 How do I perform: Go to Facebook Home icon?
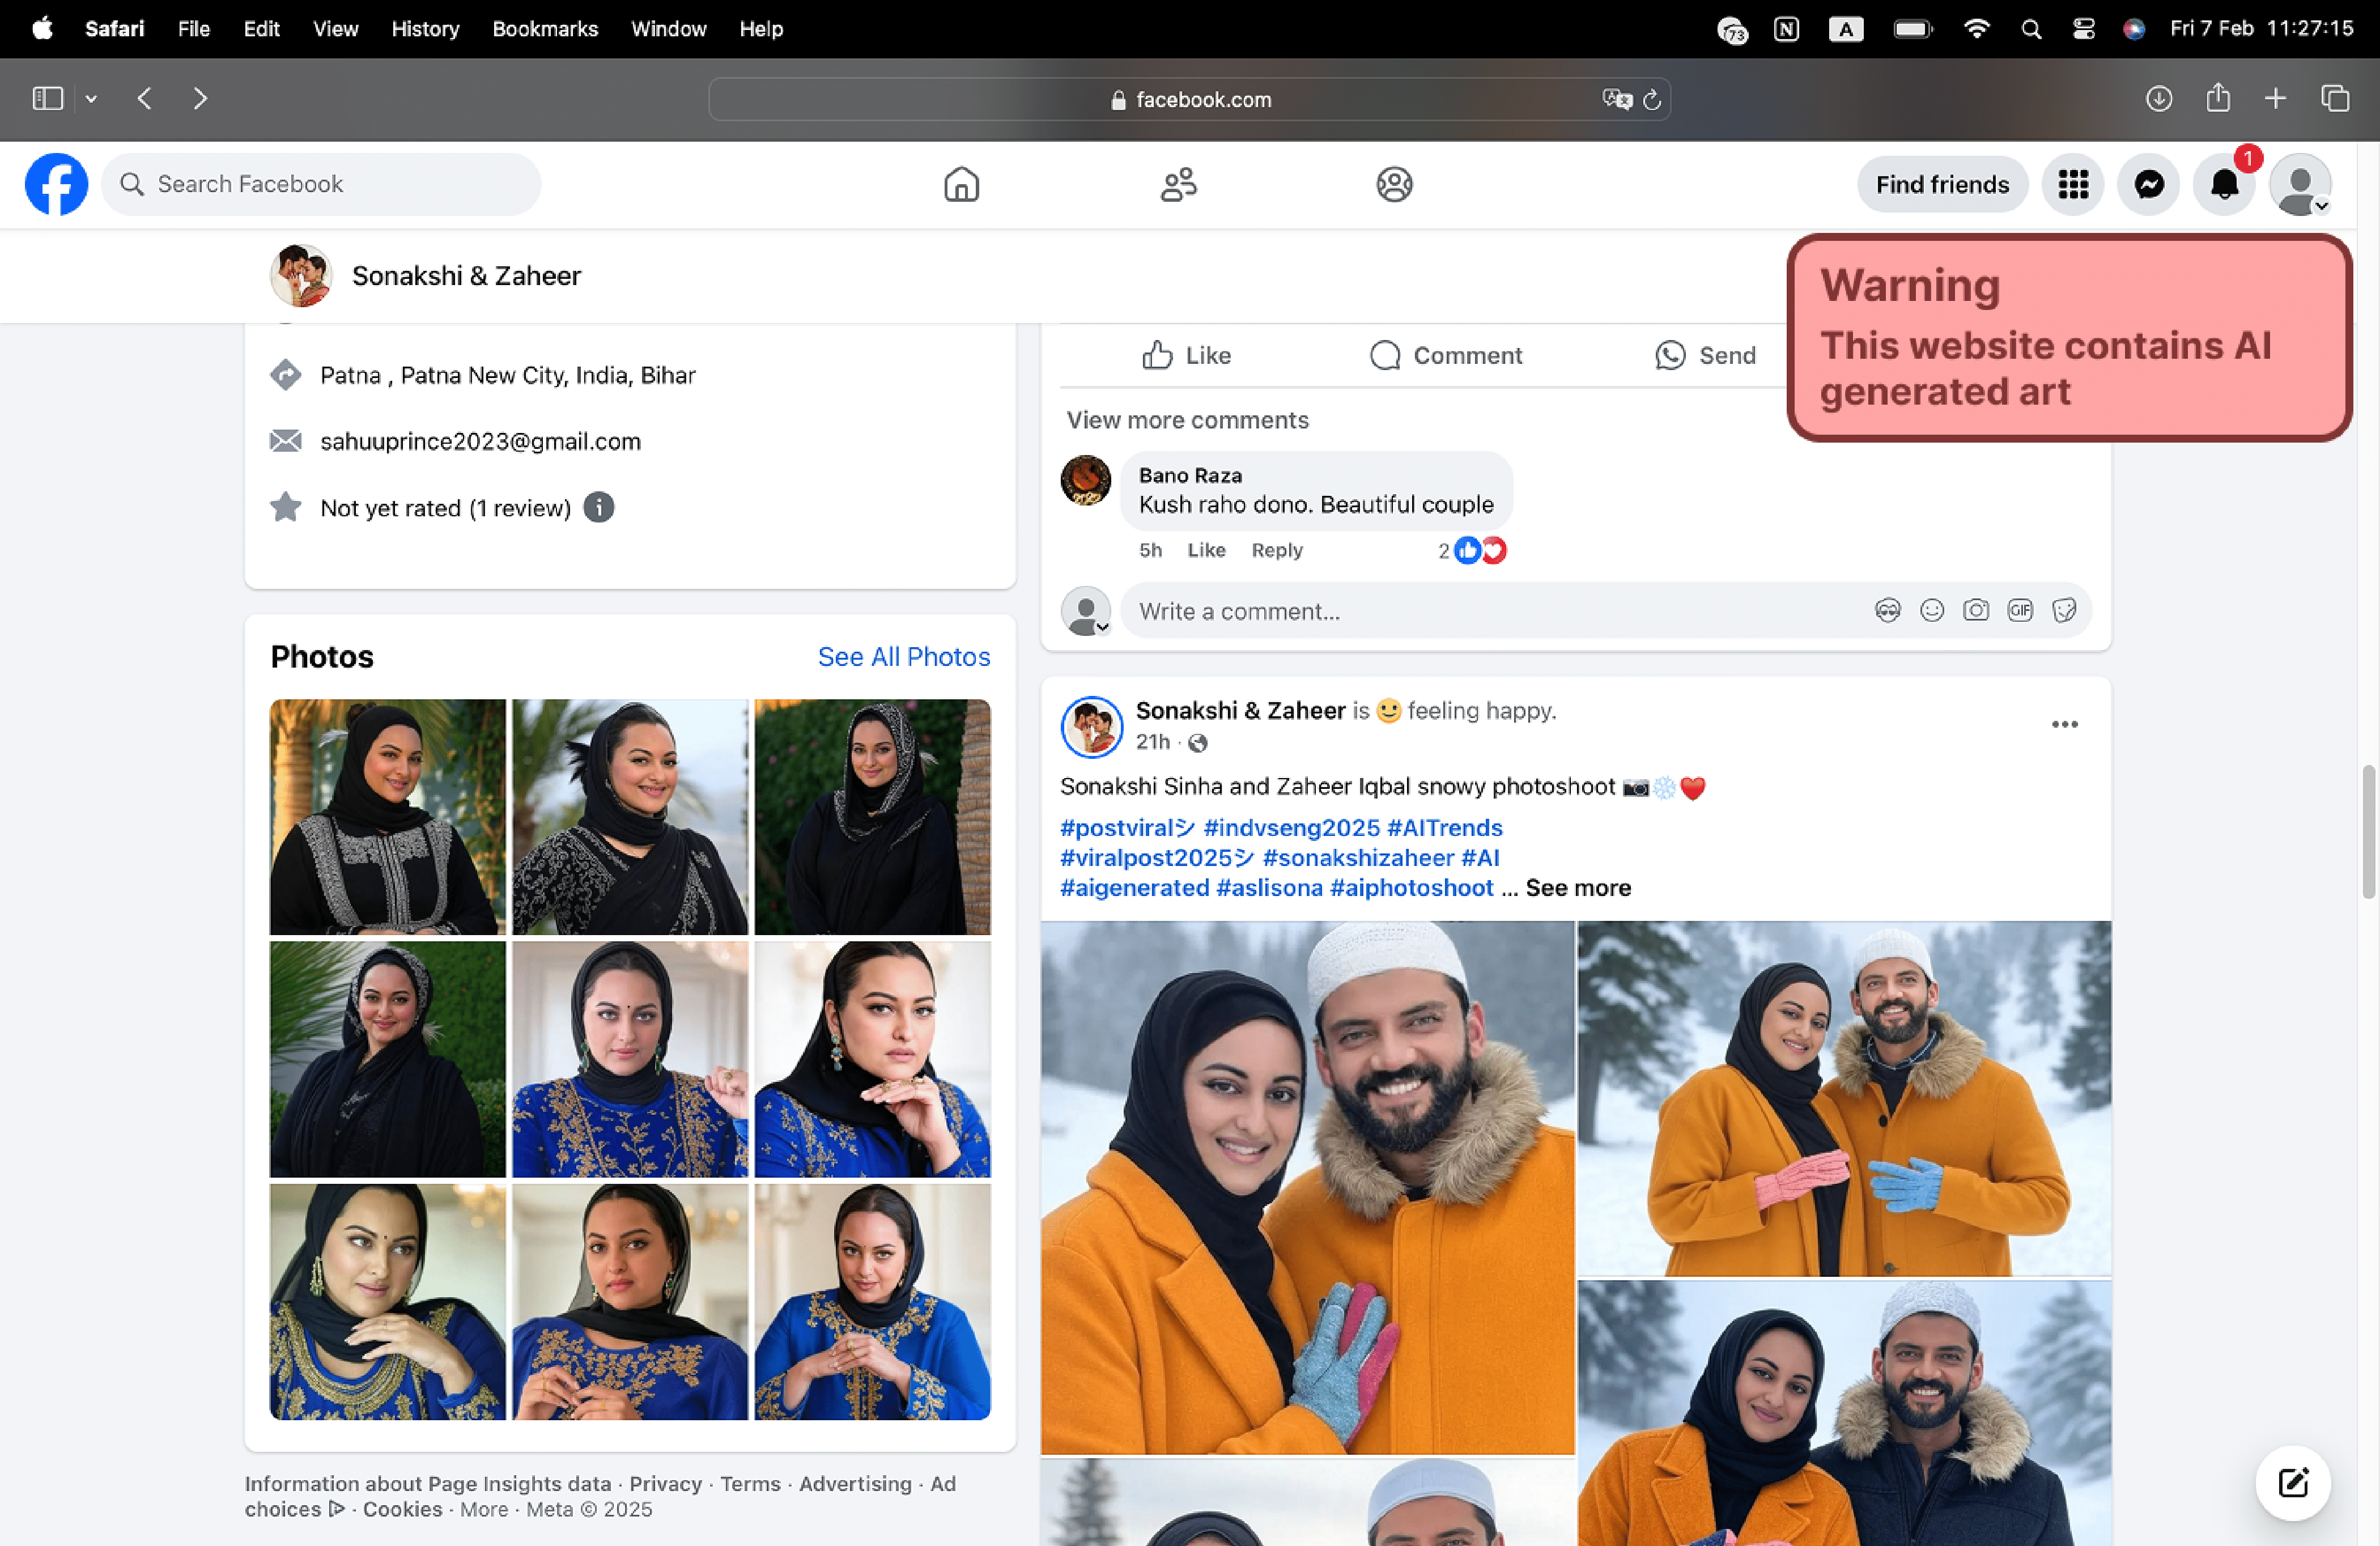(x=961, y=184)
